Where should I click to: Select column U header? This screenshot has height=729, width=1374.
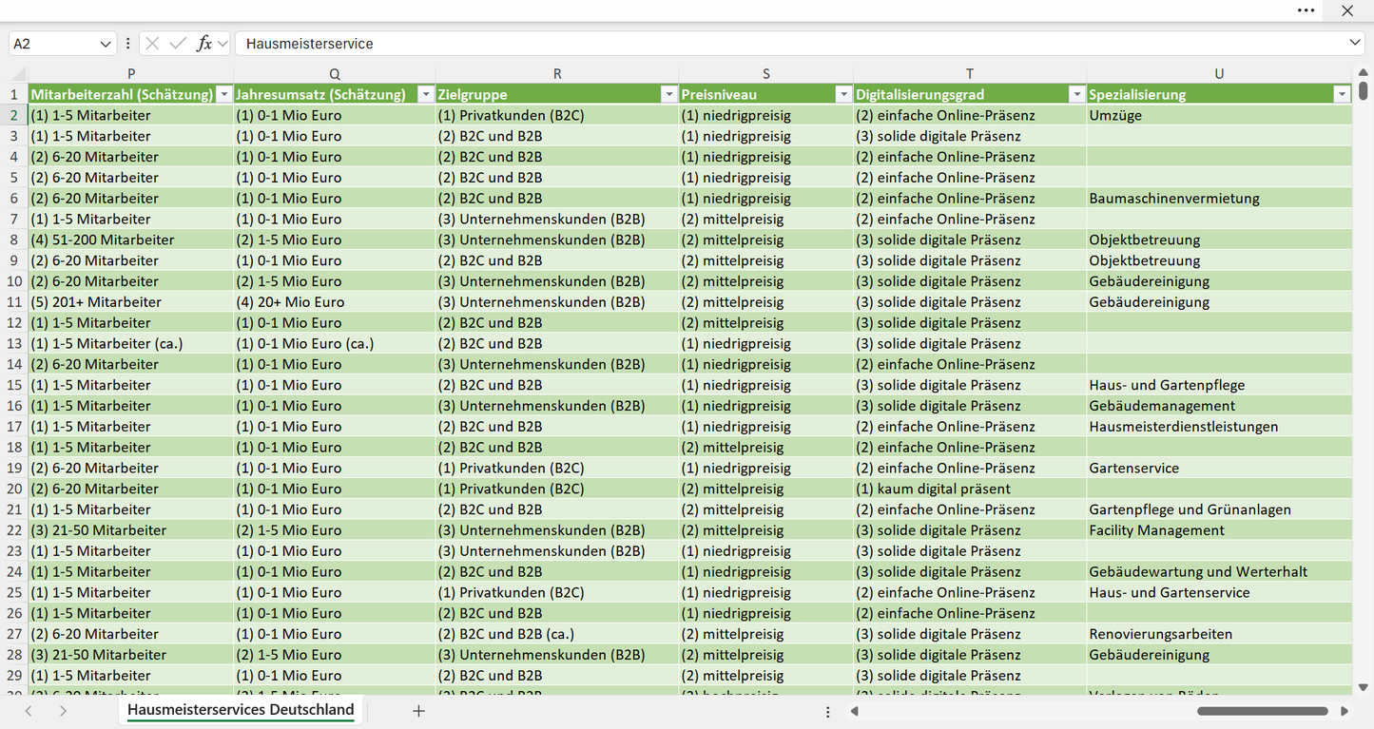tap(1219, 73)
